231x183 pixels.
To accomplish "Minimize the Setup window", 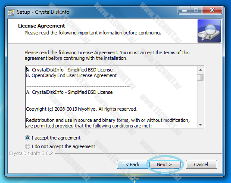I will [184, 10].
